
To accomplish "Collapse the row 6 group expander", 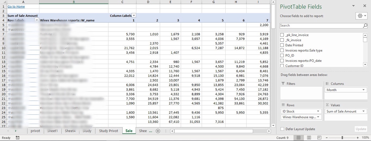I will click(9, 30).
